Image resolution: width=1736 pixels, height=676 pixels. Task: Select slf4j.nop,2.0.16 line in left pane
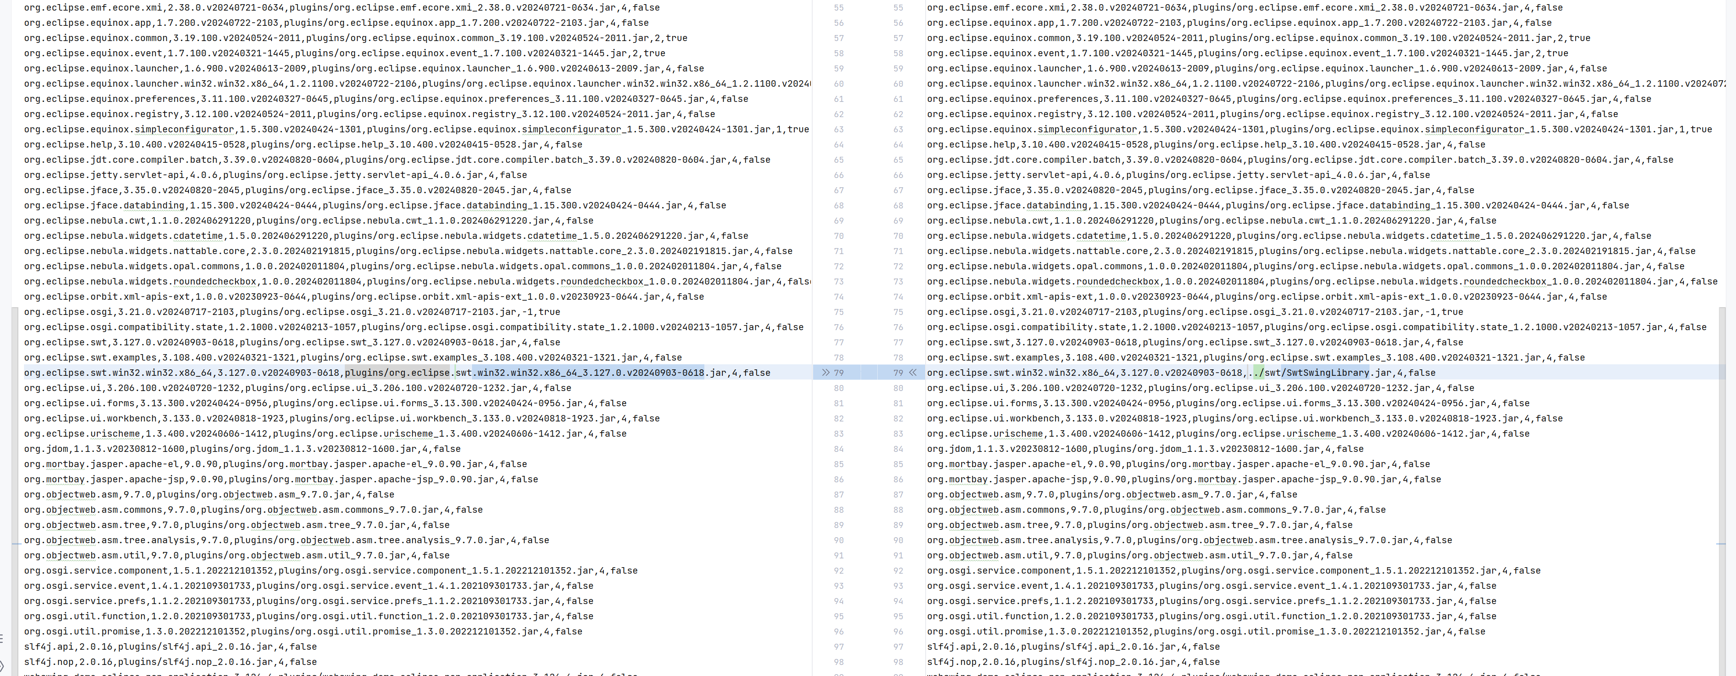click(x=171, y=663)
